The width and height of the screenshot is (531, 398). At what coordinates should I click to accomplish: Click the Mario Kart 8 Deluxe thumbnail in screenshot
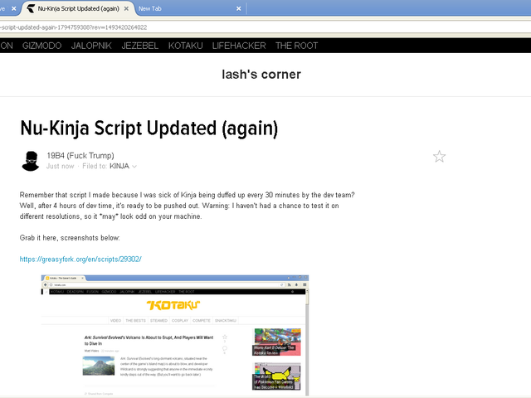[276, 342]
